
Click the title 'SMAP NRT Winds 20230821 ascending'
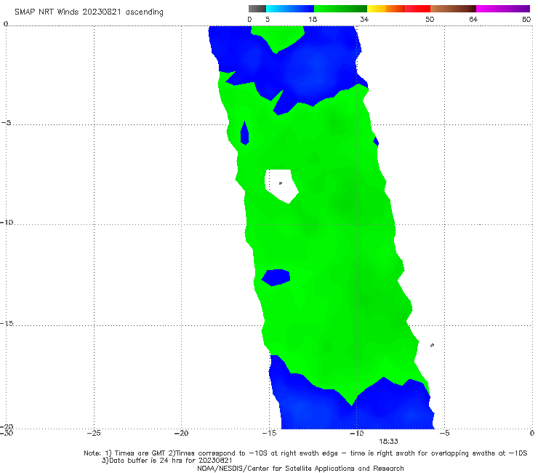89,12
